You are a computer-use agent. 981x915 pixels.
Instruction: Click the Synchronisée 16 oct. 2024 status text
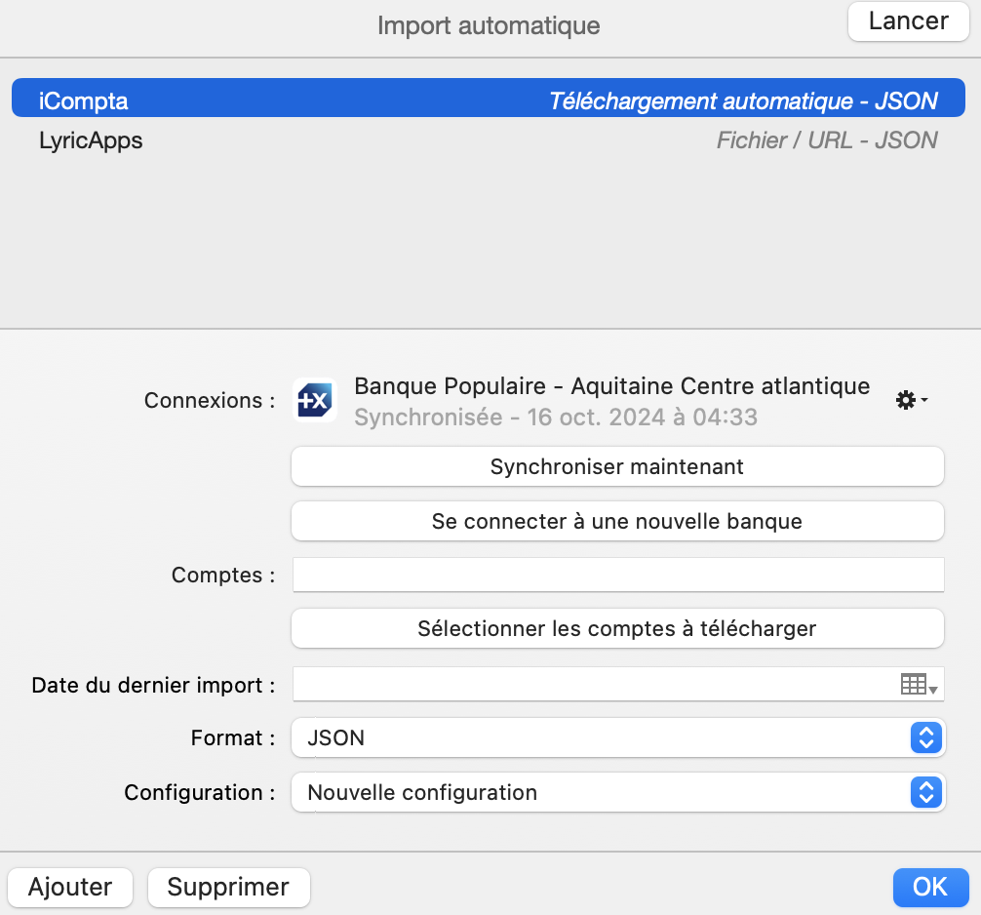click(x=556, y=417)
